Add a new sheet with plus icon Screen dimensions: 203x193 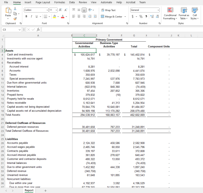(x=45, y=191)
